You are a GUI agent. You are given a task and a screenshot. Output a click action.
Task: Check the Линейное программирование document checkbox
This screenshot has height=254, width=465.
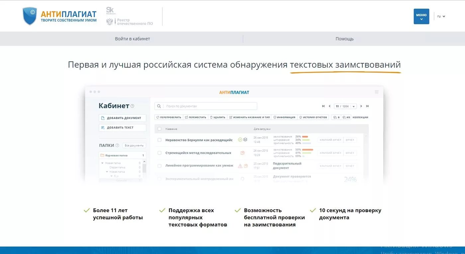point(159,166)
